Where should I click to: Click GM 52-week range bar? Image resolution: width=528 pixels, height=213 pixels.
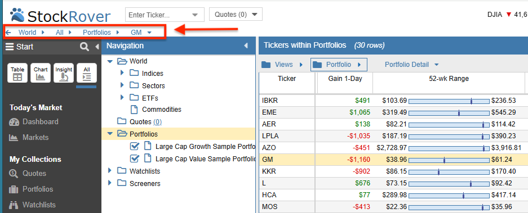click(449, 160)
